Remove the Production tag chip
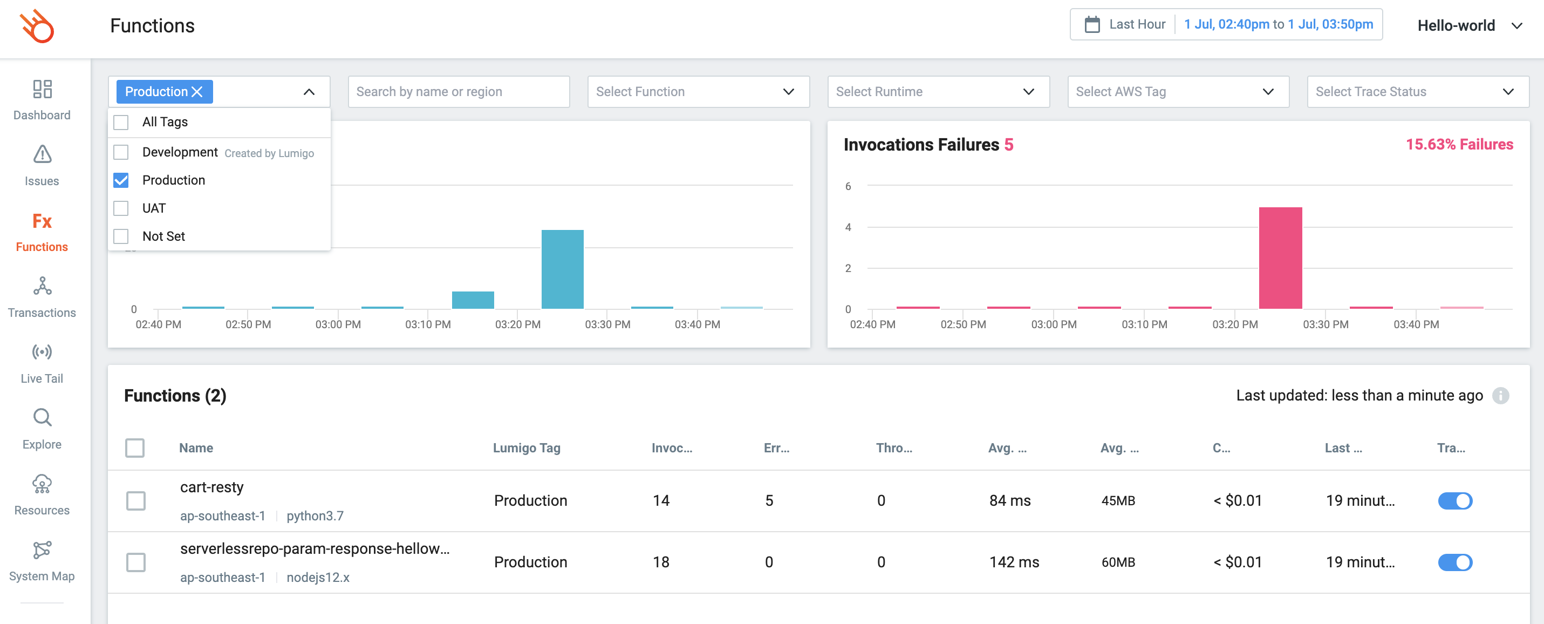Viewport: 1544px width, 624px height. pos(196,92)
